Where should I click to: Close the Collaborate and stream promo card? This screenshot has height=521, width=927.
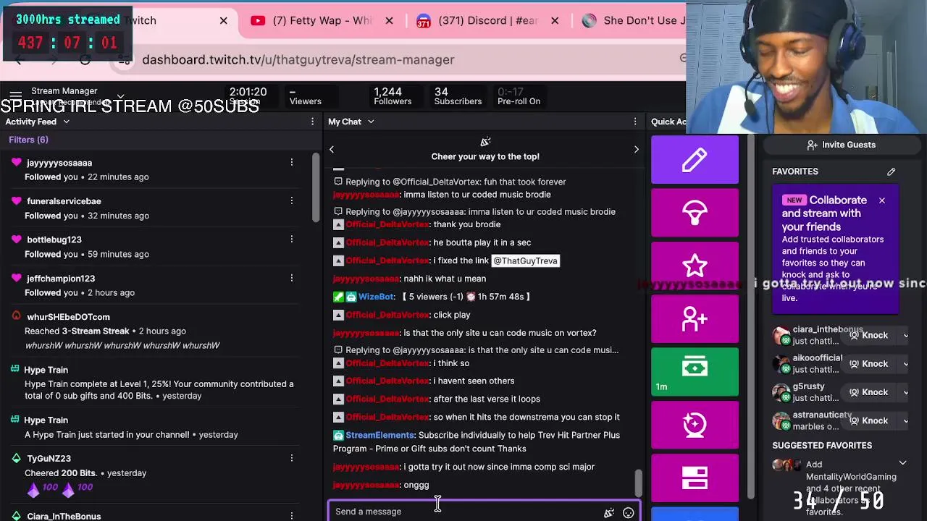pyautogui.click(x=881, y=200)
